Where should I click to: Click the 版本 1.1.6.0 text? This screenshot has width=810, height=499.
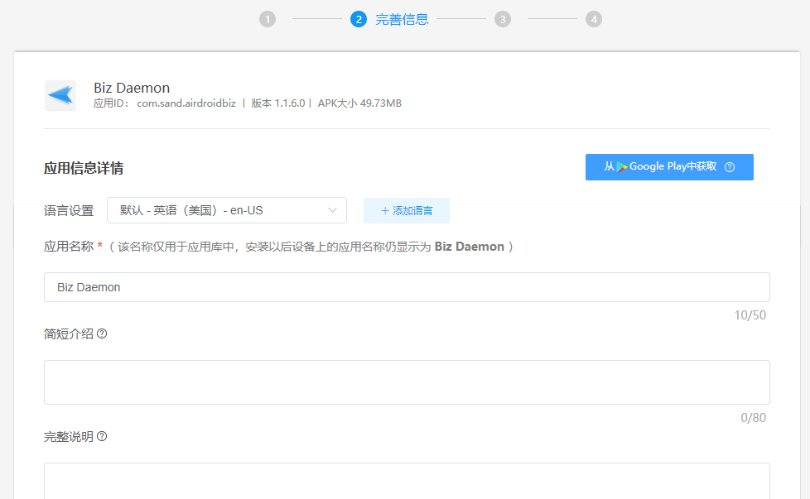coord(278,103)
